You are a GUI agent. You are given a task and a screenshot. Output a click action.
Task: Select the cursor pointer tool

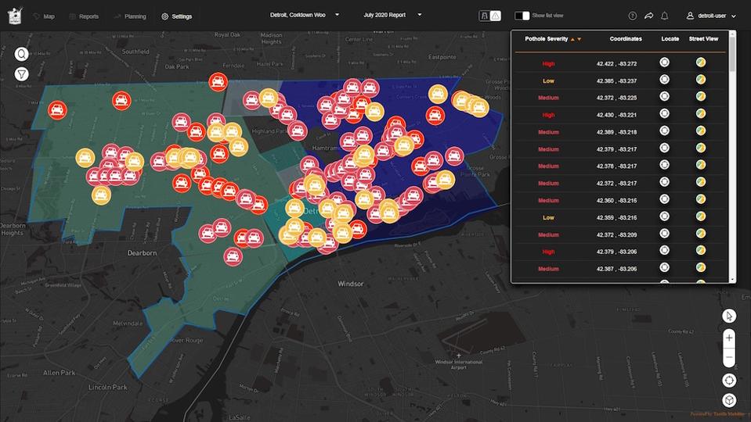coord(729,316)
